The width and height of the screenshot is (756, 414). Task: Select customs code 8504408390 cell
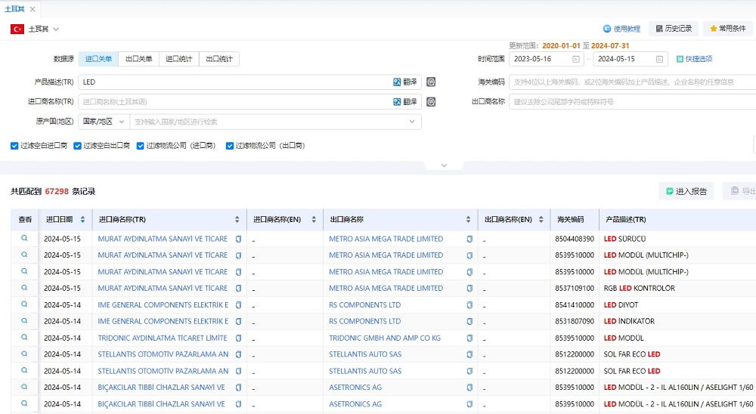pyautogui.click(x=575, y=239)
